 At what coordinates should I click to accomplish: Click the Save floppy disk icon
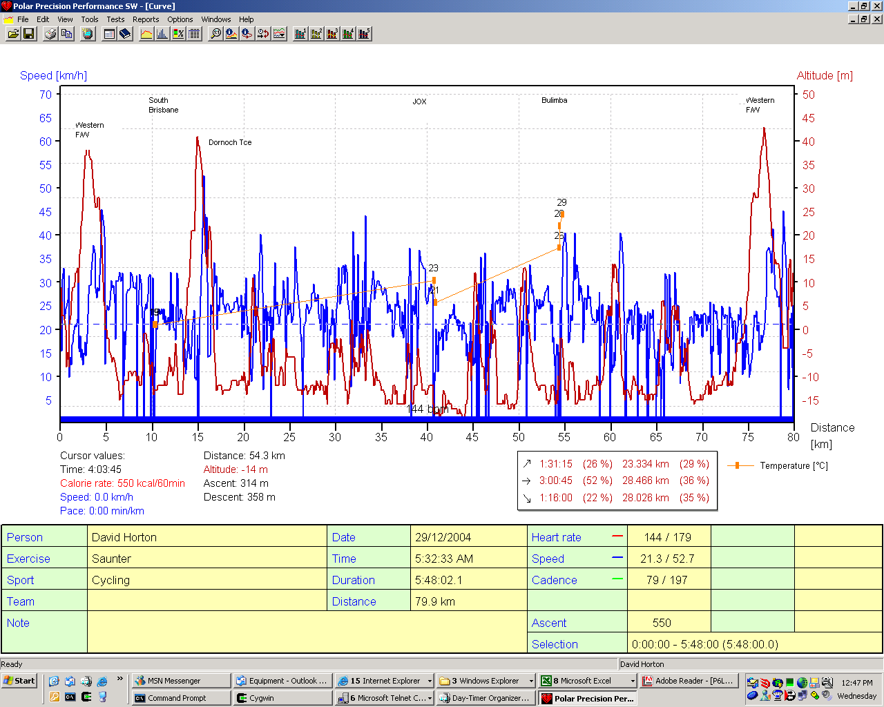tap(29, 33)
